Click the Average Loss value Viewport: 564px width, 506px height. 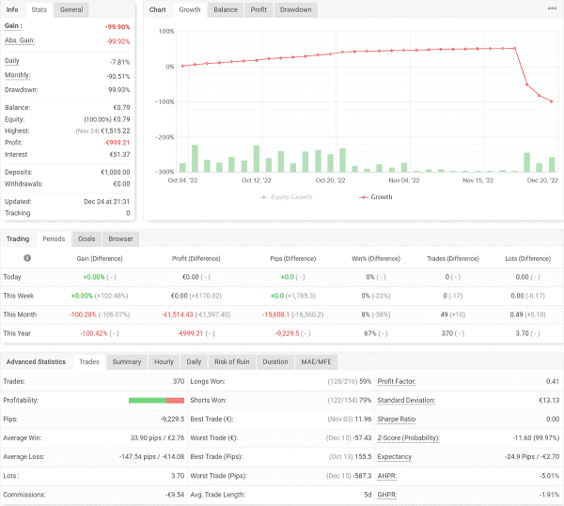point(151,457)
